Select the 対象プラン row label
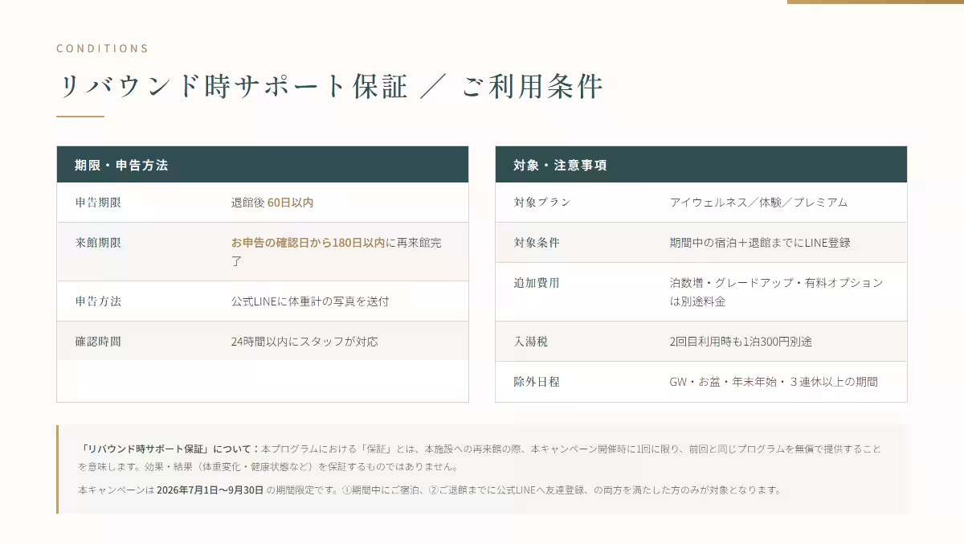Viewport: 964px width, 545px height. point(542,203)
